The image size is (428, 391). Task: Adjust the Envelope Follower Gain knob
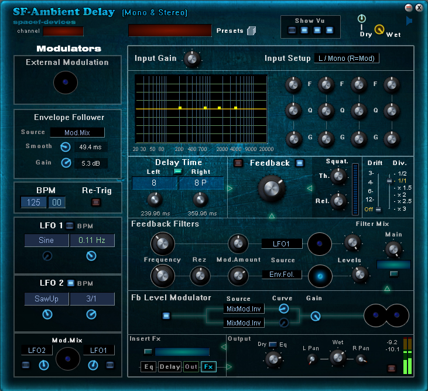point(66,163)
